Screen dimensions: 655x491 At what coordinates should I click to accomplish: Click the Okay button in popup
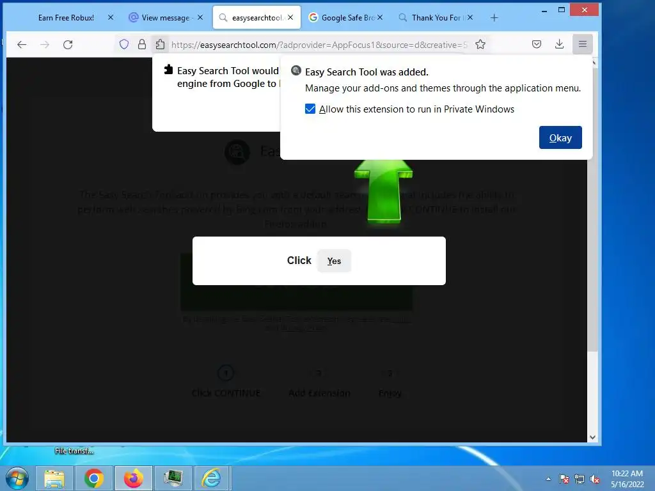tap(560, 137)
